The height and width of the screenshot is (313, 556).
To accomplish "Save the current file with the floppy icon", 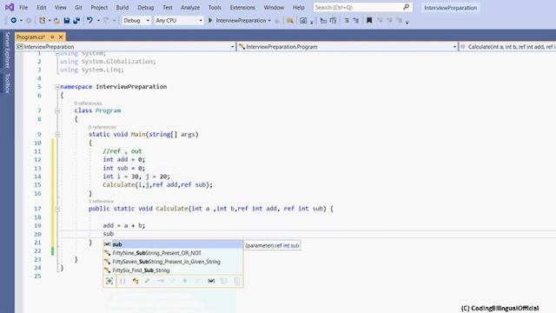I will [67, 21].
